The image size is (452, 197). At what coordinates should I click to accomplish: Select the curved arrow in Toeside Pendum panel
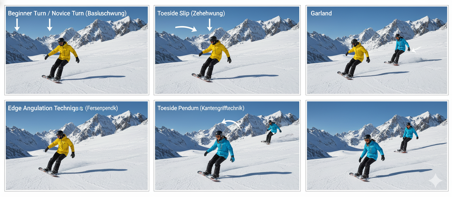coord(231,123)
